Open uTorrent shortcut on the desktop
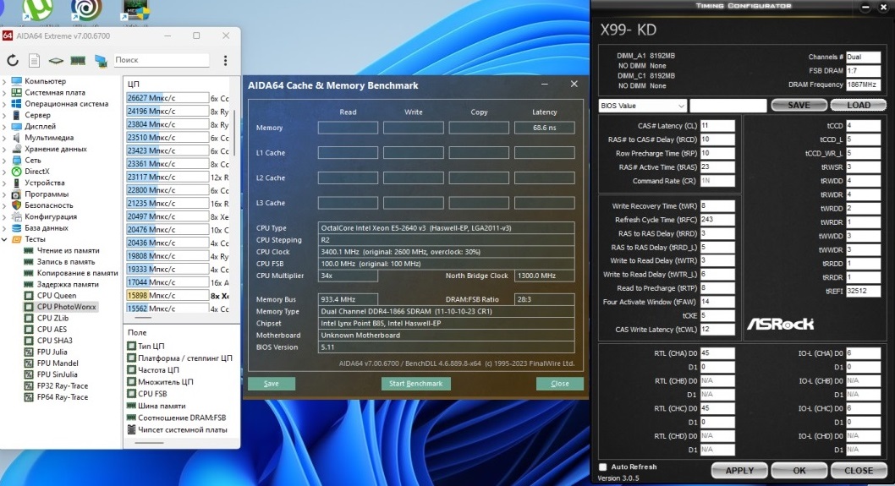The image size is (895, 486). (38, 10)
